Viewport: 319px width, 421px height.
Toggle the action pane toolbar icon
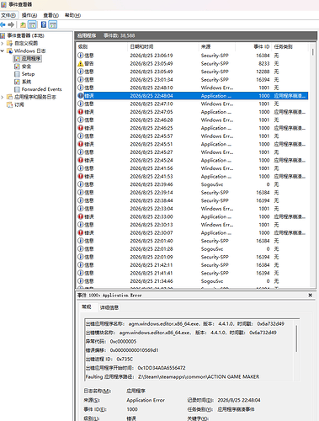(x=52, y=24)
